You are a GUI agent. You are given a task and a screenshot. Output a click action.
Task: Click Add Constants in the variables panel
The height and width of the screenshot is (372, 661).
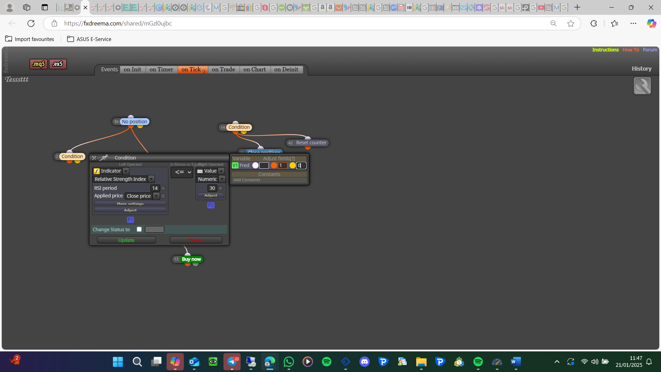247,180
